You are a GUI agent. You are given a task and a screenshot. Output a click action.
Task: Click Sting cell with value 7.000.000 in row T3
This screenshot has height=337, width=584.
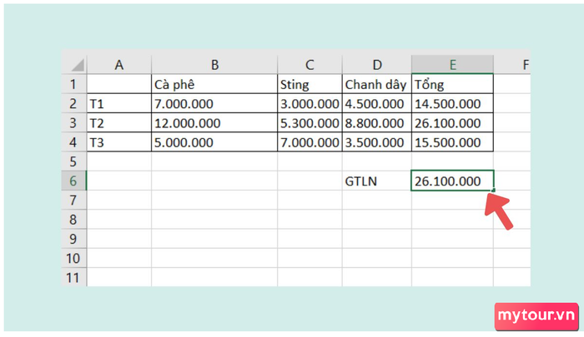coord(310,142)
